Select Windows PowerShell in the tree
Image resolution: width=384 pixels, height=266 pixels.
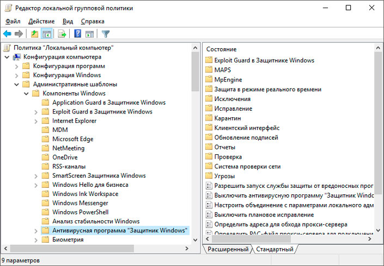point(80,212)
